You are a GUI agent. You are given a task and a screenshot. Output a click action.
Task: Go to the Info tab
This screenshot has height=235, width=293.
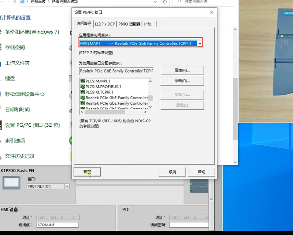click(x=148, y=24)
